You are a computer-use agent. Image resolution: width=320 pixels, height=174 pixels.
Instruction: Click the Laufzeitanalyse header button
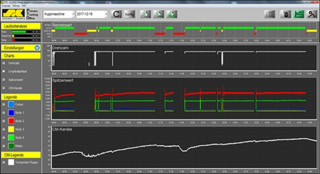click(21, 26)
